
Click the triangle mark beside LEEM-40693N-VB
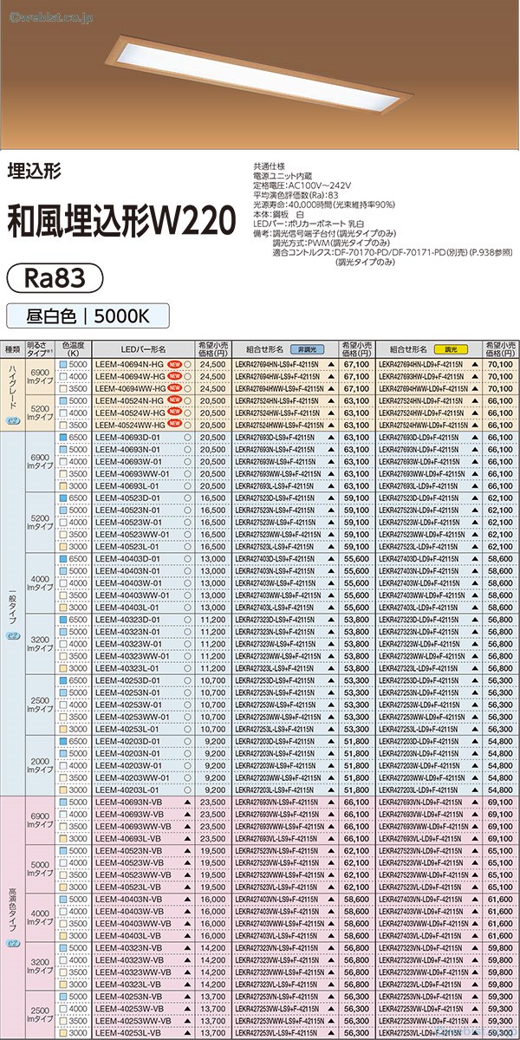(x=186, y=803)
